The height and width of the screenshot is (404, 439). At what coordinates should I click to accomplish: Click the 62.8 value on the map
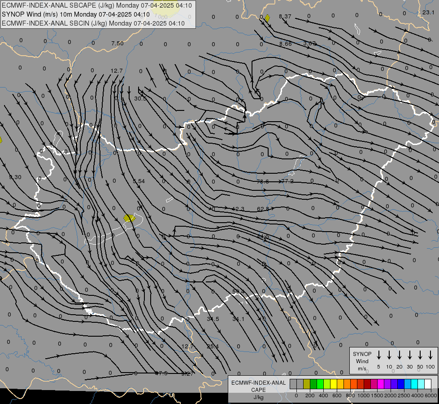pyautogui.click(x=263, y=209)
